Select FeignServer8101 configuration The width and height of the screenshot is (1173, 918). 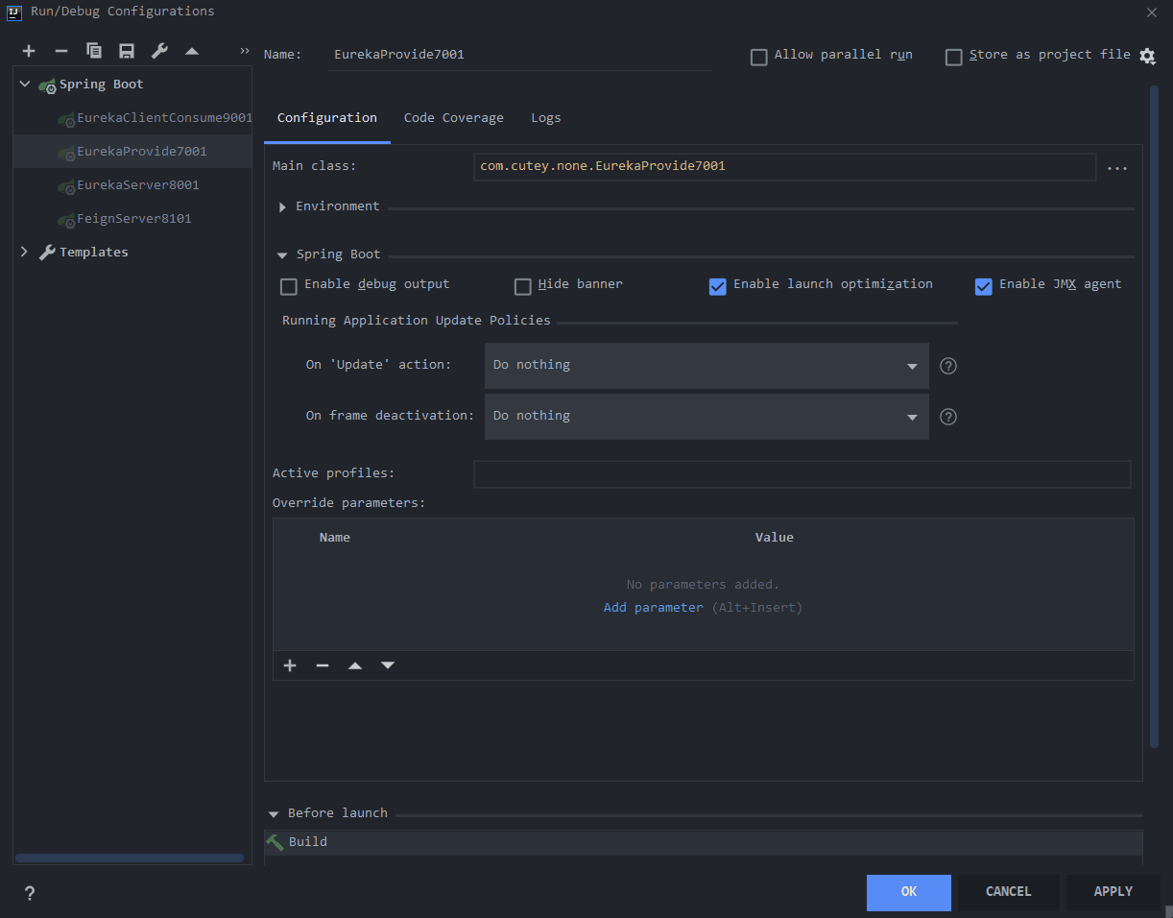pyautogui.click(x=132, y=219)
